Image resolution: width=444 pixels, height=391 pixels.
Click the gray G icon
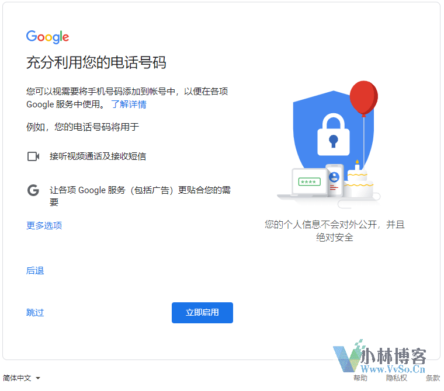(33, 190)
